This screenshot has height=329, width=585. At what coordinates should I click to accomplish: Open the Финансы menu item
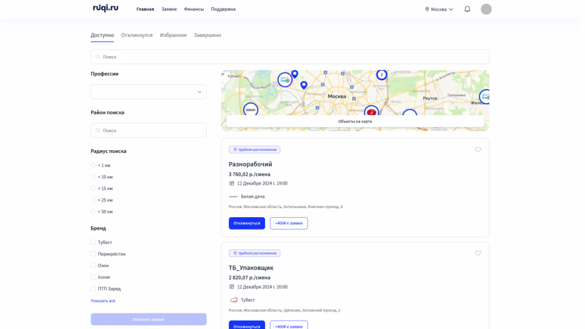[194, 9]
